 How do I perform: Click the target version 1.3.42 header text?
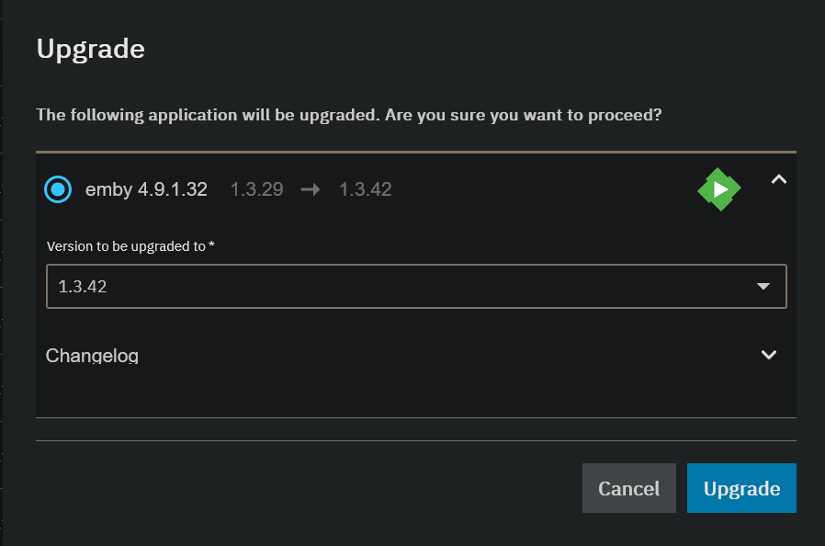pos(366,189)
